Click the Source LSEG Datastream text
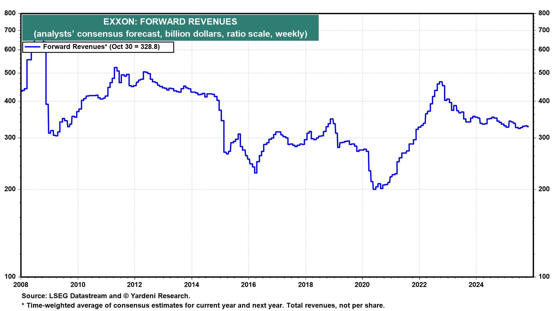Screen dimensions: 554x311 pos(106,296)
